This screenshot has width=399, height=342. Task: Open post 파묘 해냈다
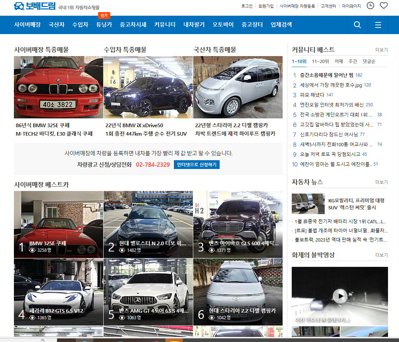click(x=312, y=95)
